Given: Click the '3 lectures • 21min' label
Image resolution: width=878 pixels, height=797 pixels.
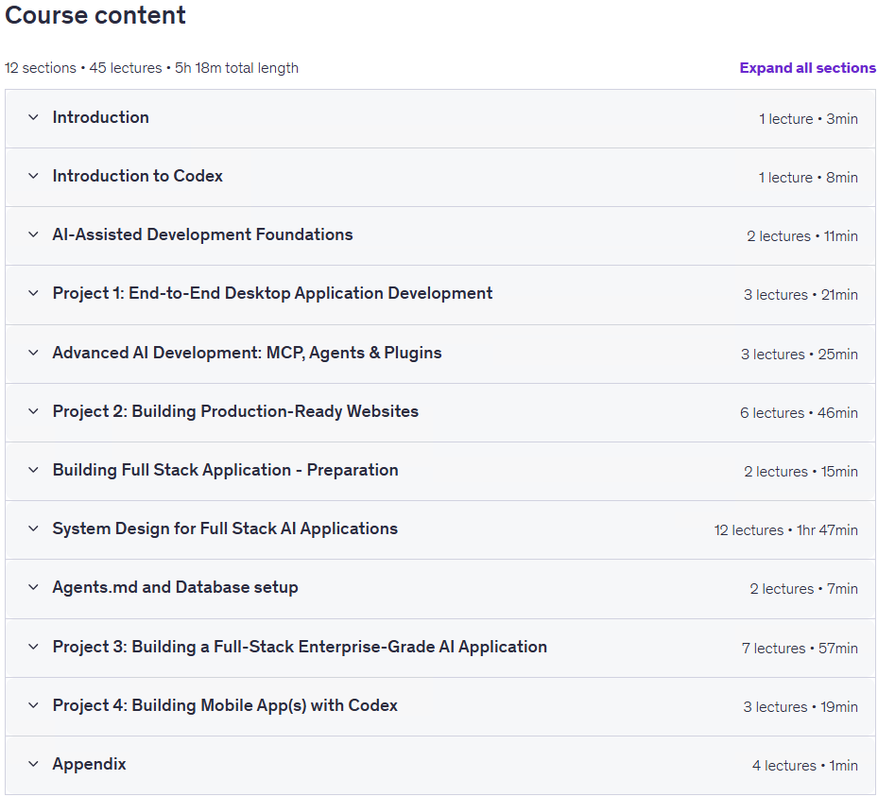Looking at the screenshot, I should 801,295.
